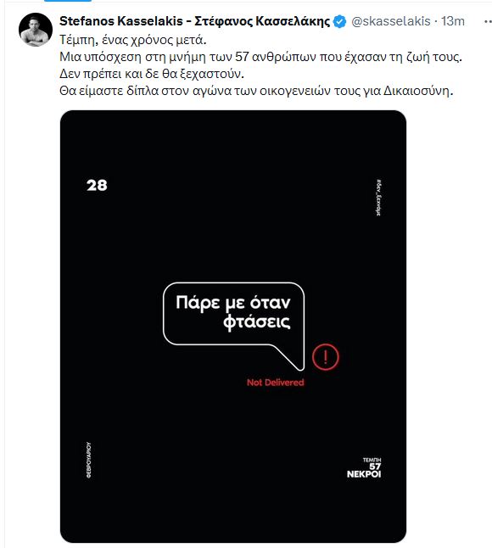Click the number 28 on the poster
Screen dimensions: 492x548
[97, 185]
